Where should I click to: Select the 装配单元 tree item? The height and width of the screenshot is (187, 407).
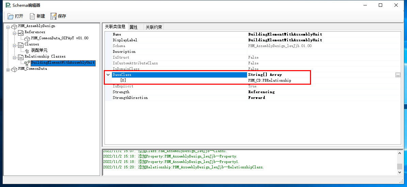[x=39, y=50]
